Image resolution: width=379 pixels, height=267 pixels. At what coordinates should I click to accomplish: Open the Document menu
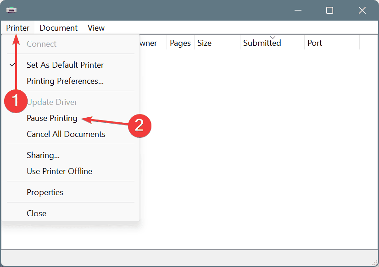click(58, 28)
